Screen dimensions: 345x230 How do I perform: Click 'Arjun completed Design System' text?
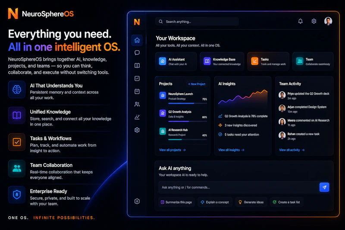[307, 107]
